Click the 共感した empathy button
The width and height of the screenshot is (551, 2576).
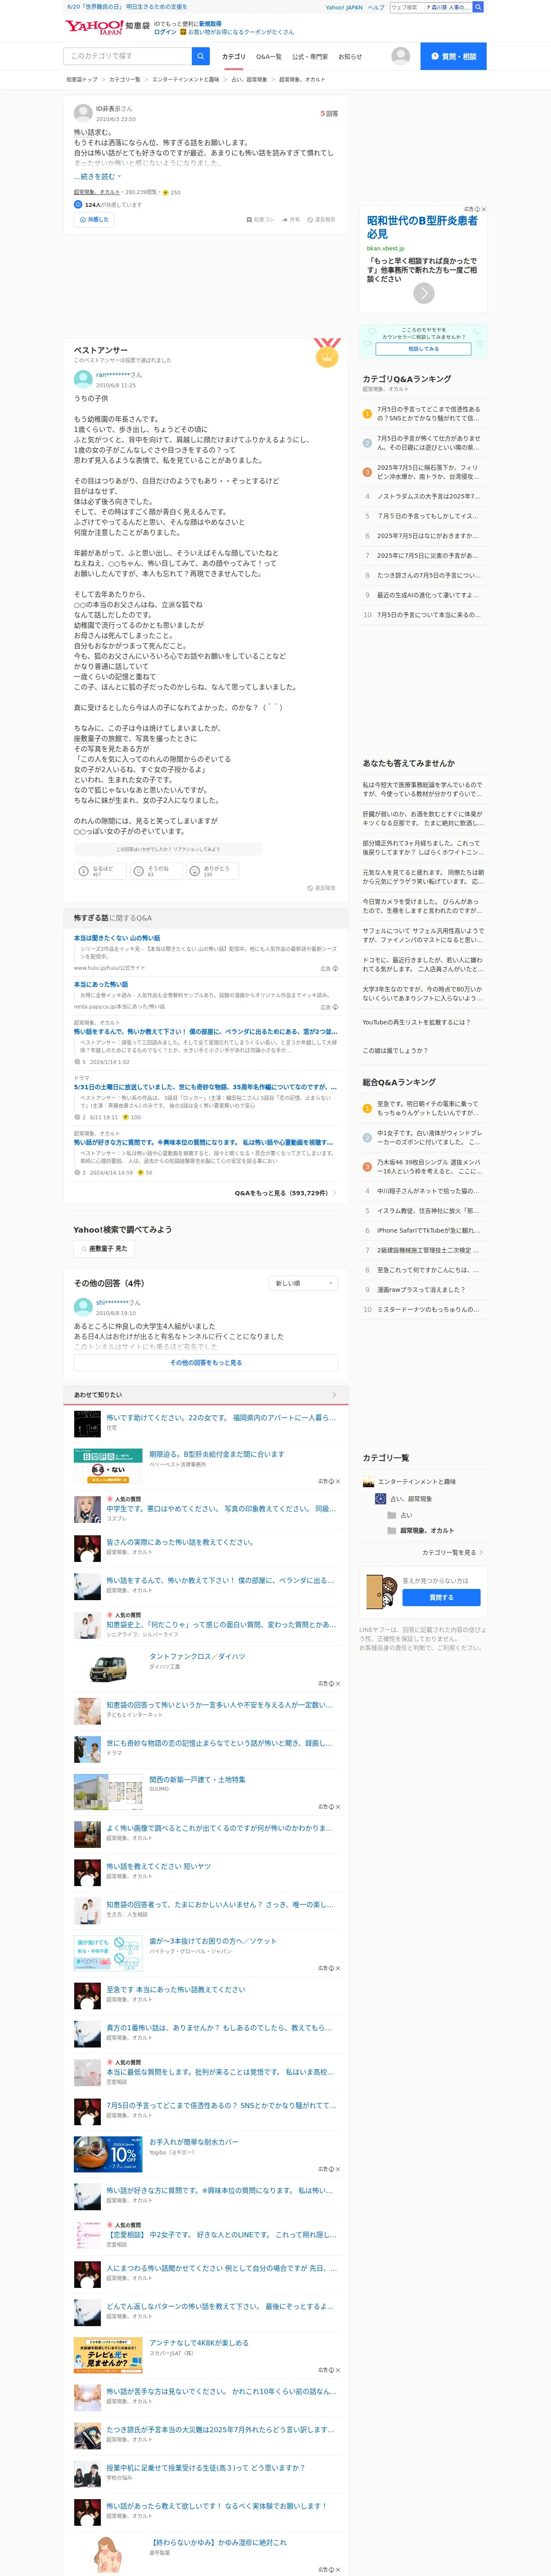pyautogui.click(x=94, y=219)
